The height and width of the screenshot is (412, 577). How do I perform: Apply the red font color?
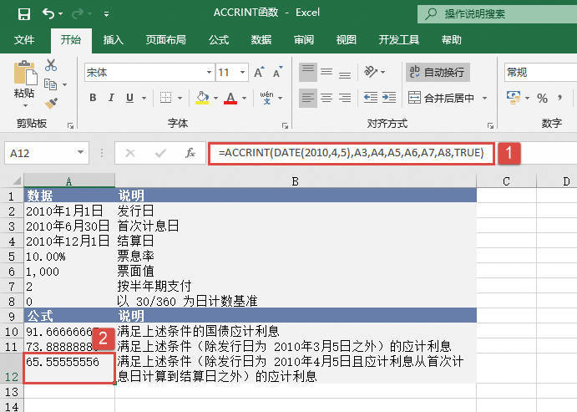(230, 98)
